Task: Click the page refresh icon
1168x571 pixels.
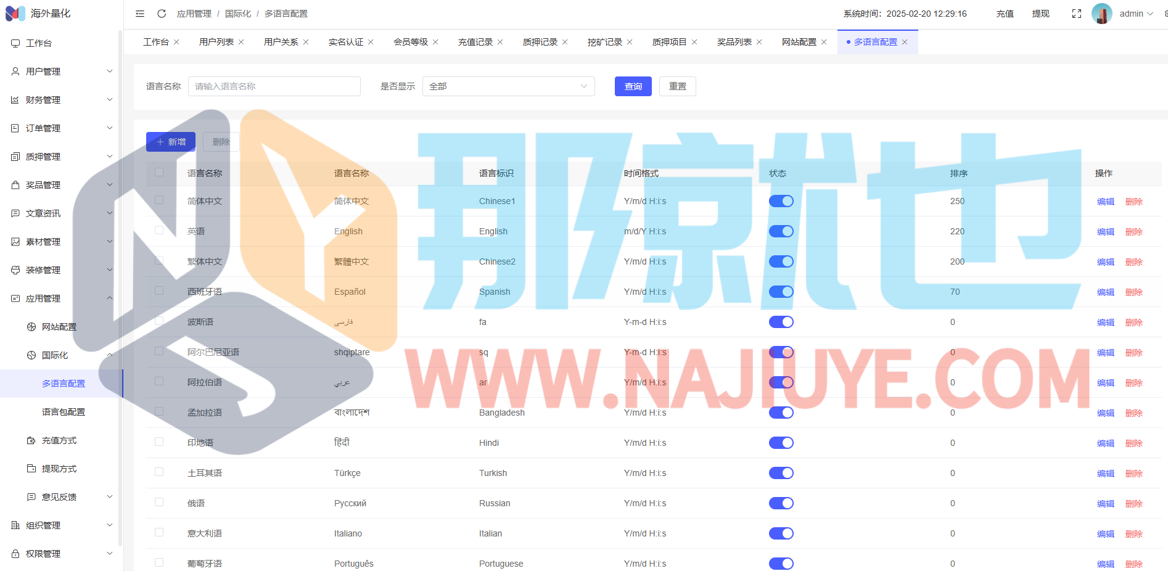Action: (162, 14)
